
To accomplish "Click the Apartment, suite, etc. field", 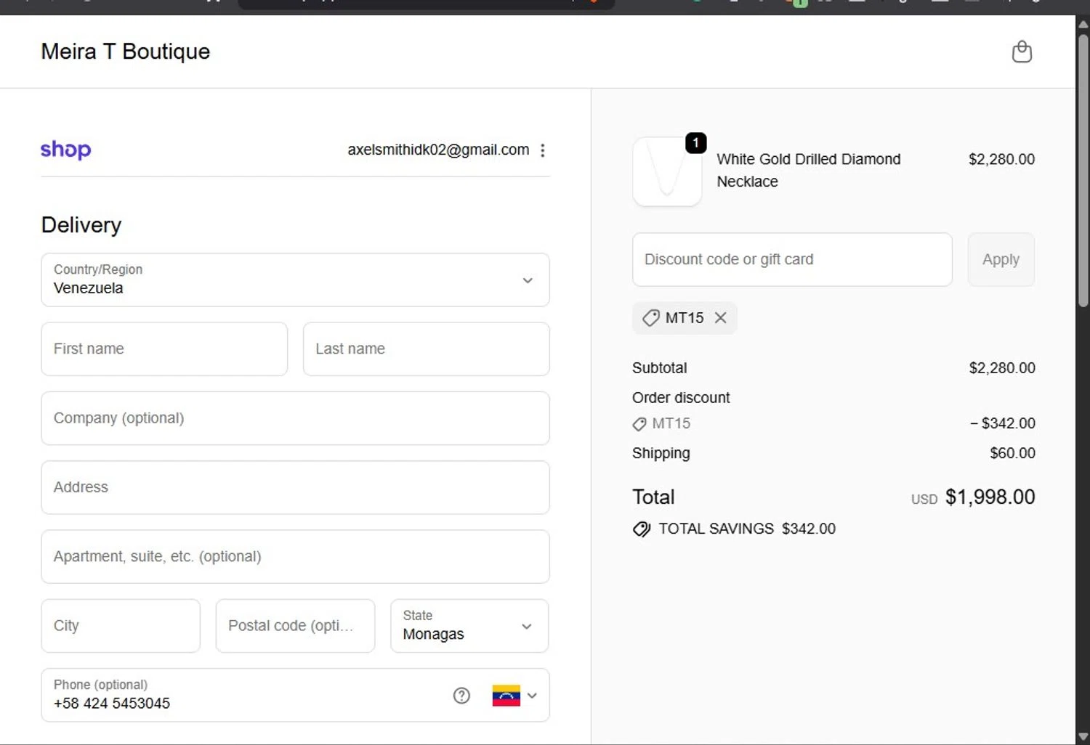I will tap(295, 557).
